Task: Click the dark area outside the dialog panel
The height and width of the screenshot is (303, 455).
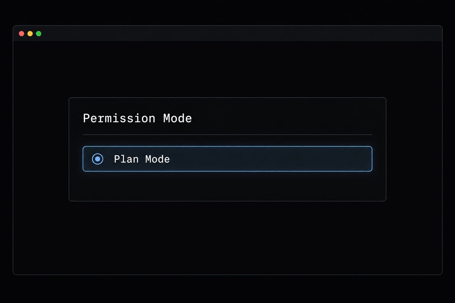Action: click(x=227, y=237)
